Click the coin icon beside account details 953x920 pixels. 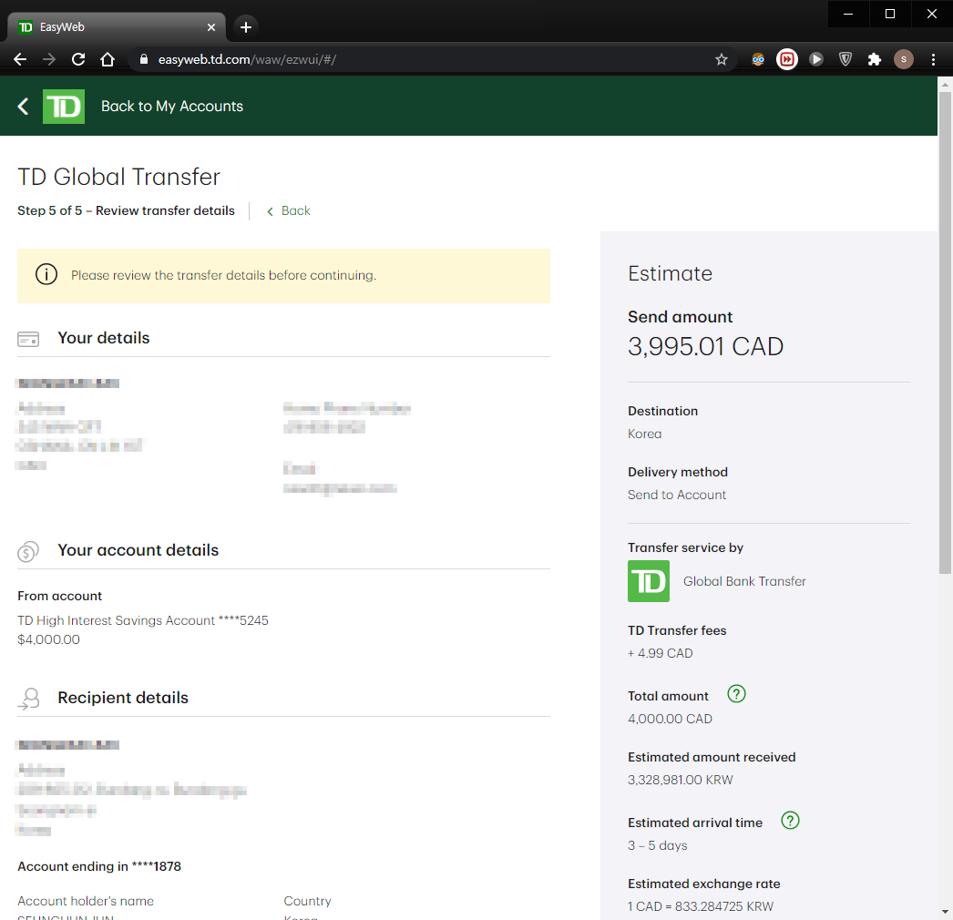click(x=28, y=551)
